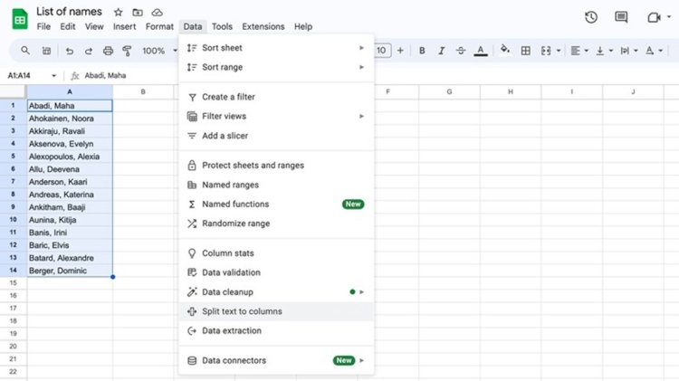Image resolution: width=679 pixels, height=381 pixels.
Task: Open Column stats
Action: (x=276, y=253)
